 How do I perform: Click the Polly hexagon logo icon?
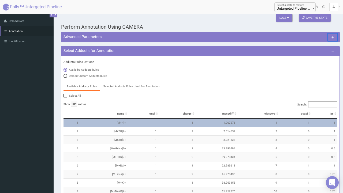click(6, 7)
